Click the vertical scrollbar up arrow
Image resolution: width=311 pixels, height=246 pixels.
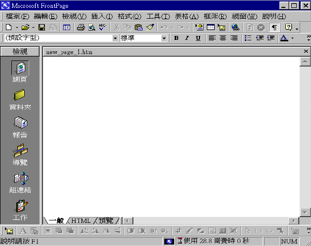coord(305,61)
